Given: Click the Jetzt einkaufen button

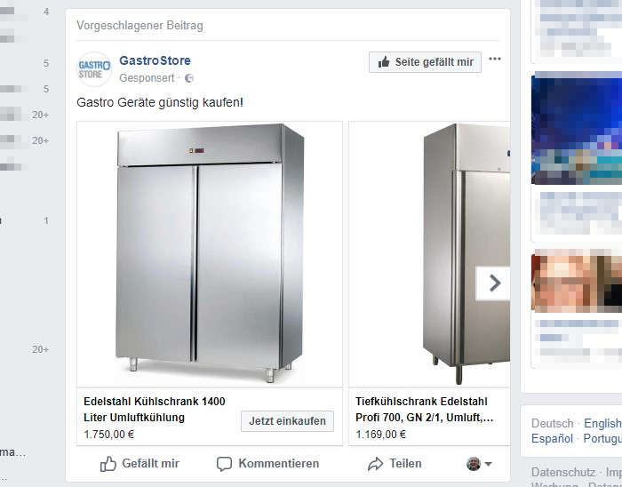Looking at the screenshot, I should [x=287, y=420].
